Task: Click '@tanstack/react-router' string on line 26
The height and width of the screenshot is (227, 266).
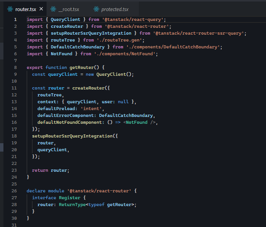Action: pos(99,191)
